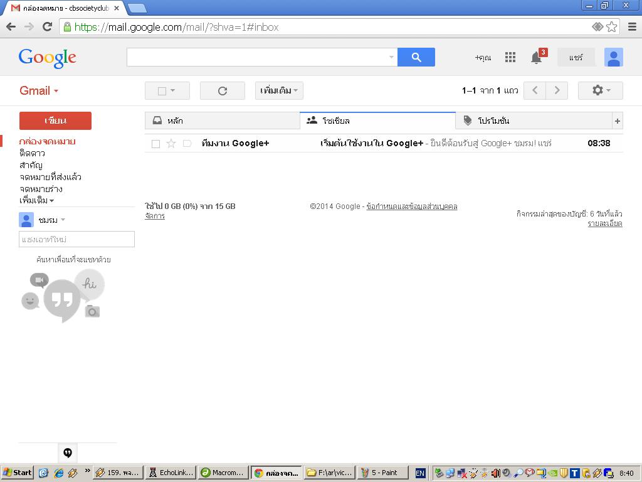Click the Windows Start button
Image resolution: width=642 pixels, height=482 pixels.
point(17,473)
